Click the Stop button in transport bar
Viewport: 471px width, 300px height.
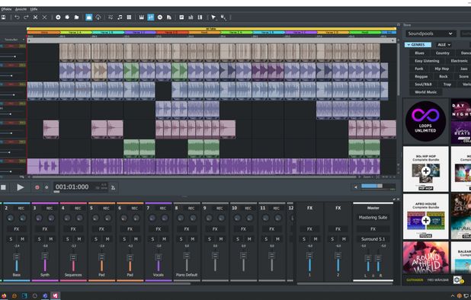[x=3, y=187]
